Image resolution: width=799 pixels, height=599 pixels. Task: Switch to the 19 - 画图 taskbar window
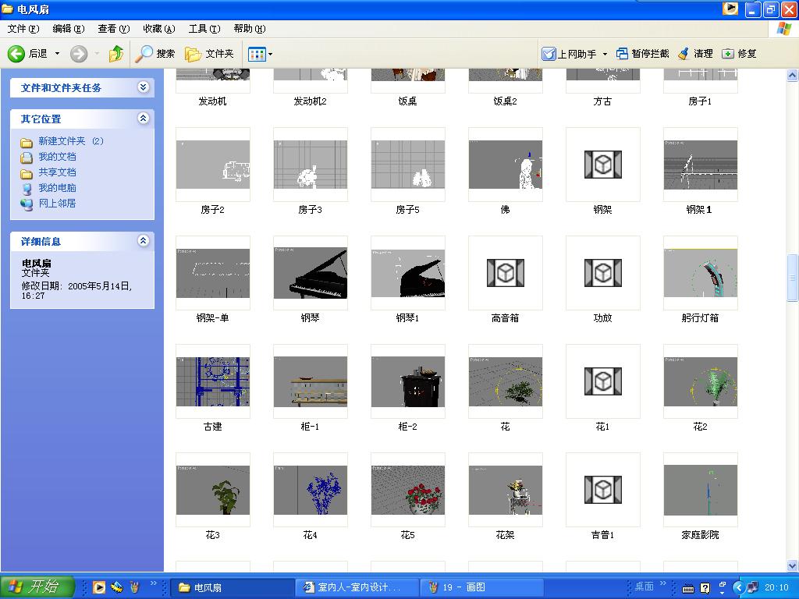tap(481, 587)
